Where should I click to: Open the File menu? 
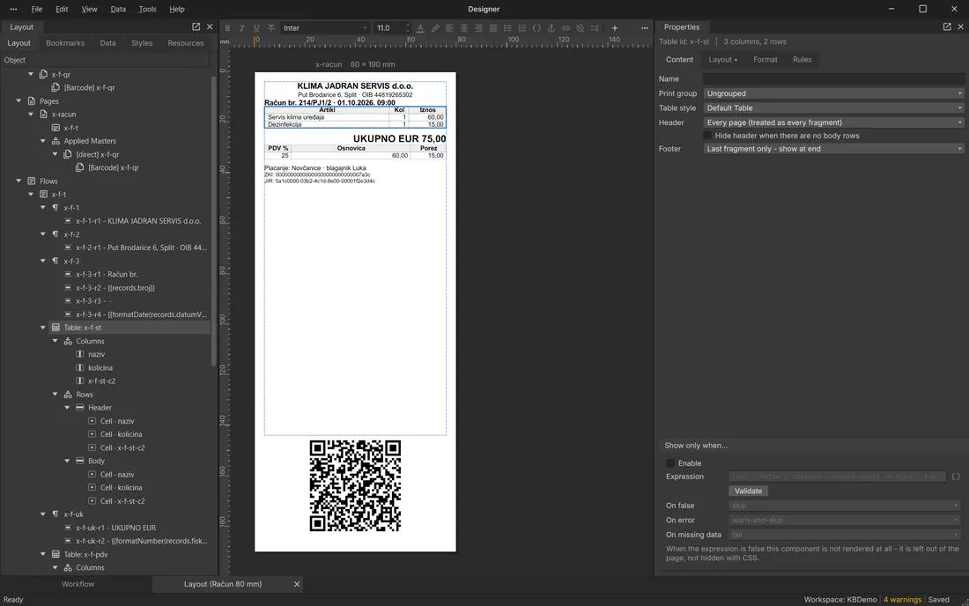[x=37, y=10]
